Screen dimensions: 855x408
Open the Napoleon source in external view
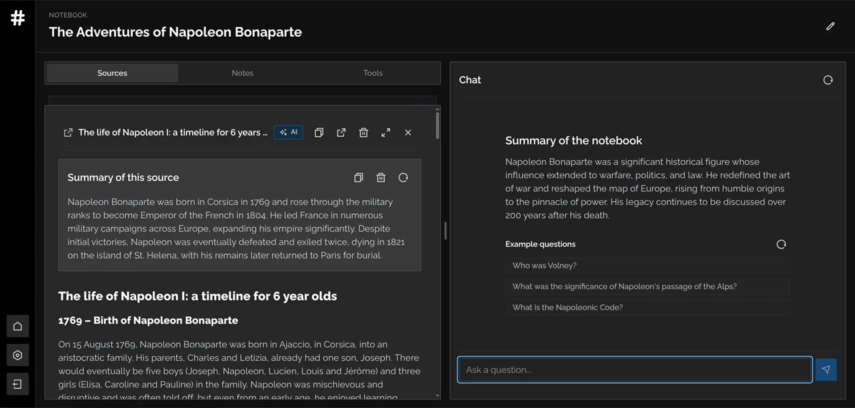(341, 132)
